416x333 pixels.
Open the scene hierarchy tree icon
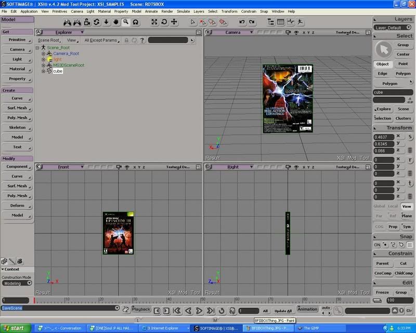pos(270,22)
